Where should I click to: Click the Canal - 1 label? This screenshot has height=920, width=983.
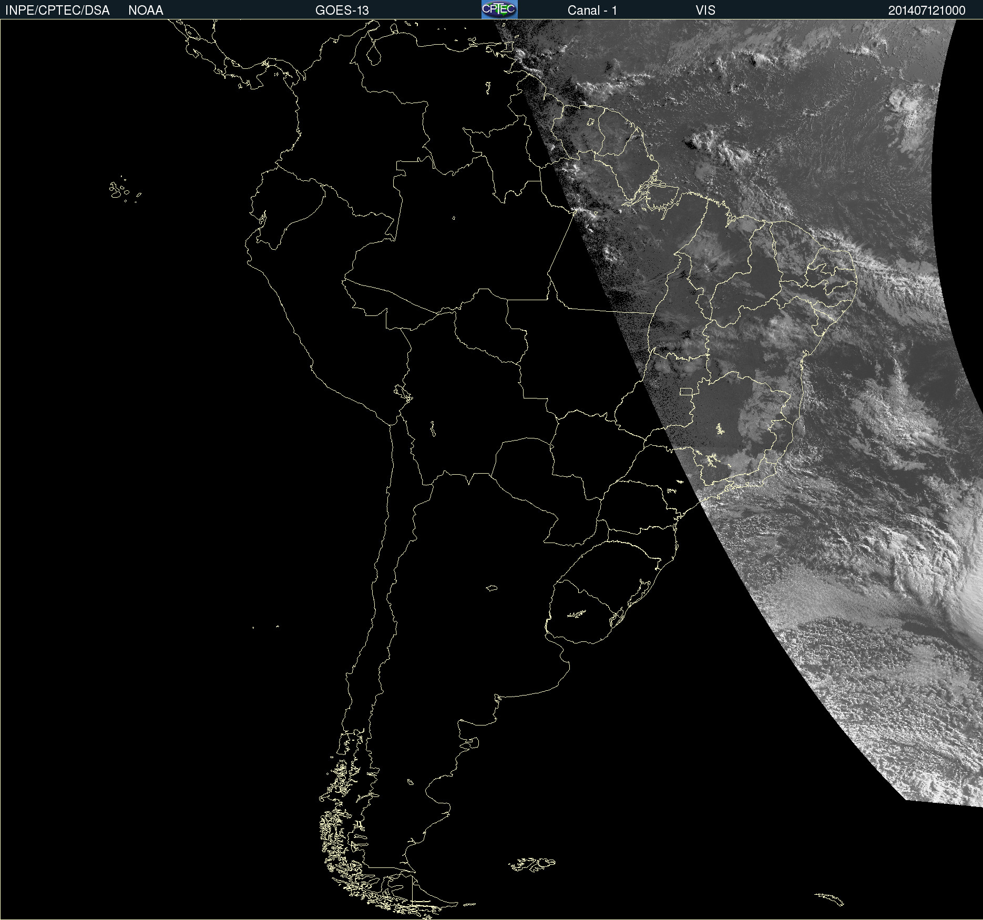592,11
